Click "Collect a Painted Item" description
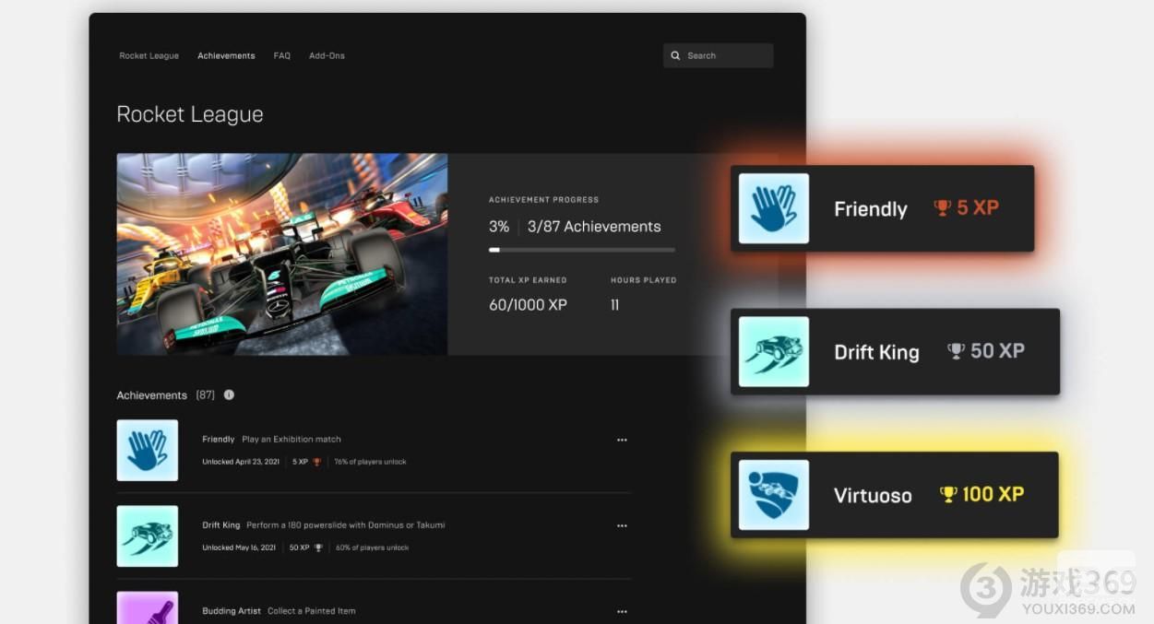 [x=312, y=611]
